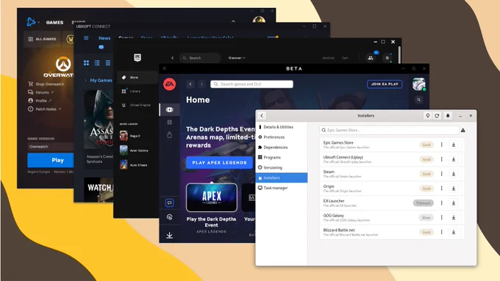Viewport: 500px width, 281px height.
Task: Click the Epic Games logo
Action: [x=137, y=58]
